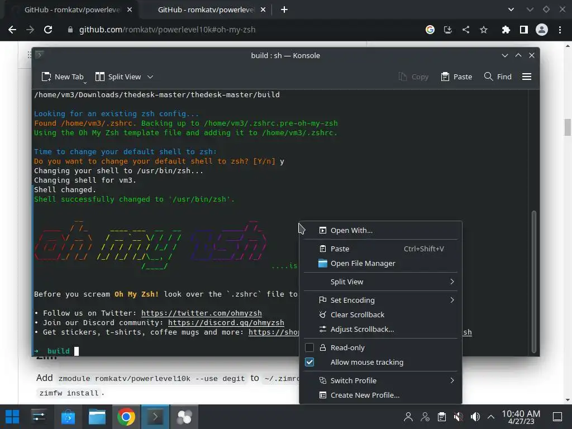Screen dimensions: 572x429
Task: Click the Konsole window menu icon
Action: (40, 55)
